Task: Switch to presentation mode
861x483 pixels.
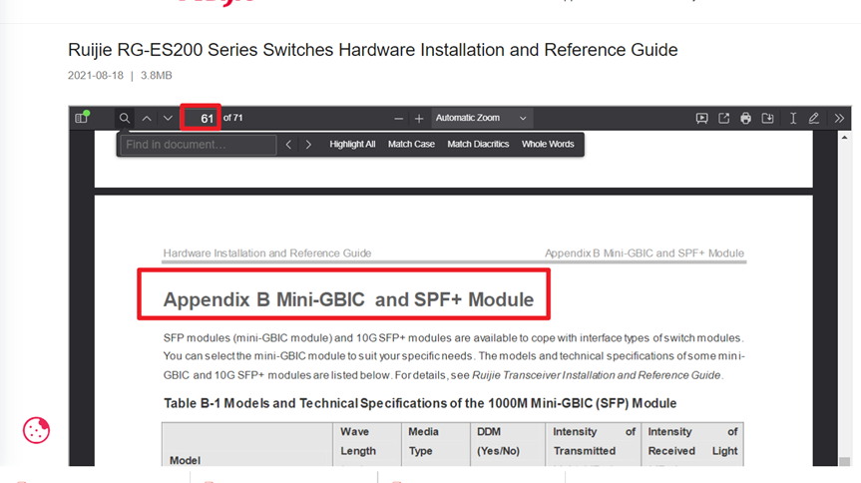Action: pyautogui.click(x=701, y=118)
